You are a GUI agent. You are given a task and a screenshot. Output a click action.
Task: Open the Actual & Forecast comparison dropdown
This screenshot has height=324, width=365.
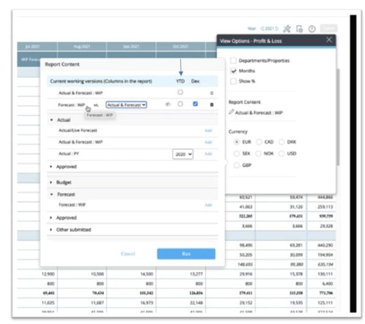(127, 105)
